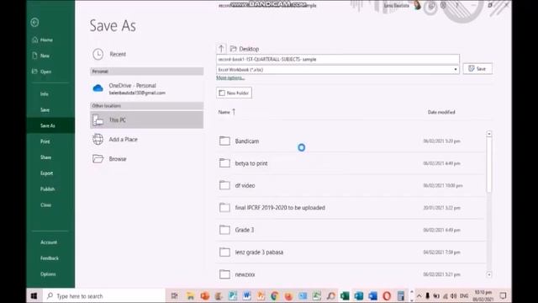Open the Excel Workbook file type dropdown
538x303 pixels.
[x=338, y=69]
